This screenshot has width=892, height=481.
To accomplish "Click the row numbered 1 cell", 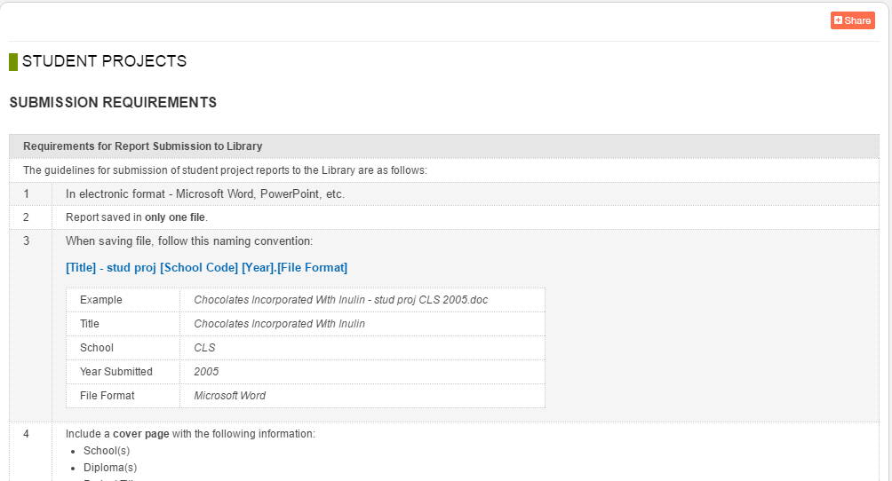I will [x=31, y=193].
